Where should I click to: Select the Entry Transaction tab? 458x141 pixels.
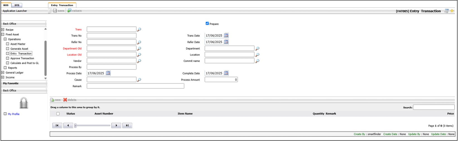(x=62, y=5)
